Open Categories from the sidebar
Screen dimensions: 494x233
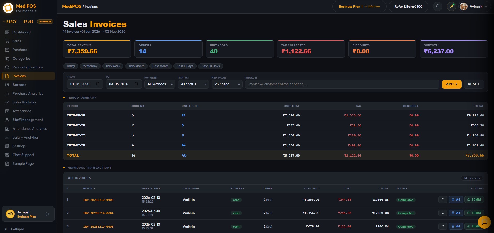click(x=28, y=58)
